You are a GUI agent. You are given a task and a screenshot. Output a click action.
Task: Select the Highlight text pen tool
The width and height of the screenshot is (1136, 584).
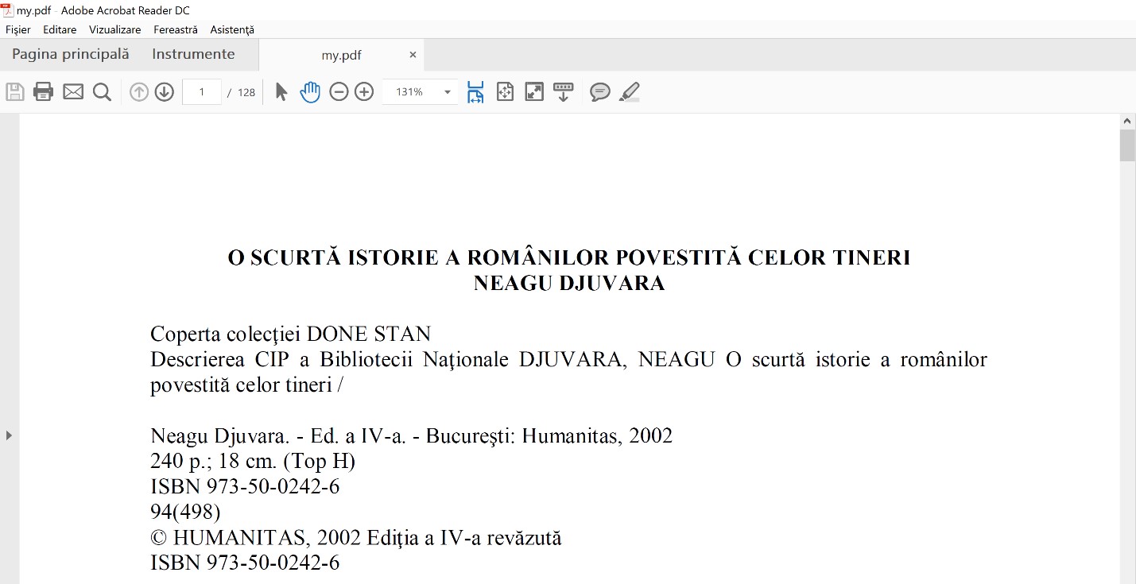coord(629,92)
